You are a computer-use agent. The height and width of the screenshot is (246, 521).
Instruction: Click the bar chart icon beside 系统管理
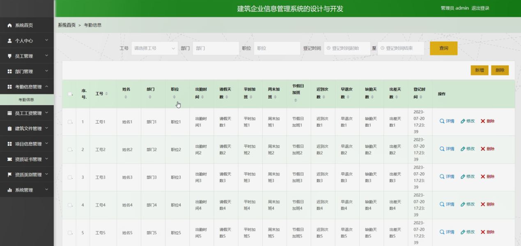(x=9, y=190)
